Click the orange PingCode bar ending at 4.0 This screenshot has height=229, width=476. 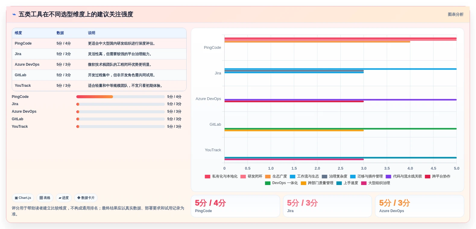coord(317,42)
